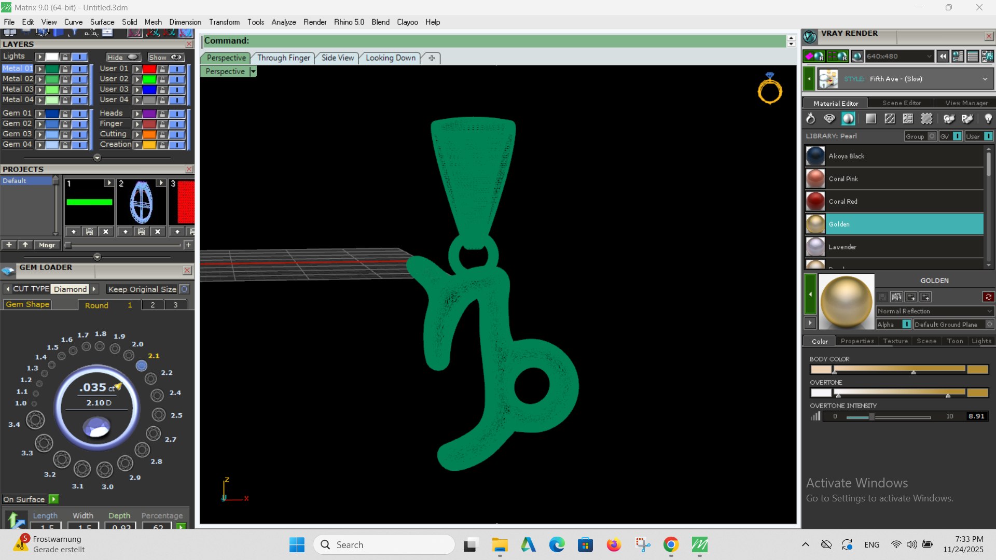Switch to the Through Finger viewport tab
This screenshot has width=996, height=560.
point(283,58)
